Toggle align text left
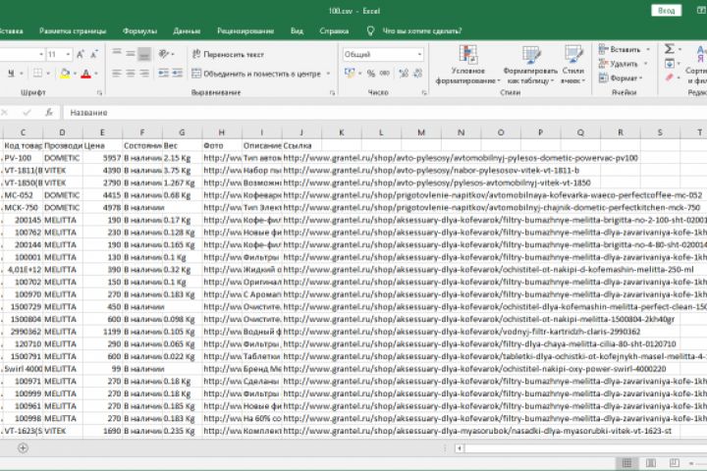This screenshot has width=707, height=471. pos(116,73)
